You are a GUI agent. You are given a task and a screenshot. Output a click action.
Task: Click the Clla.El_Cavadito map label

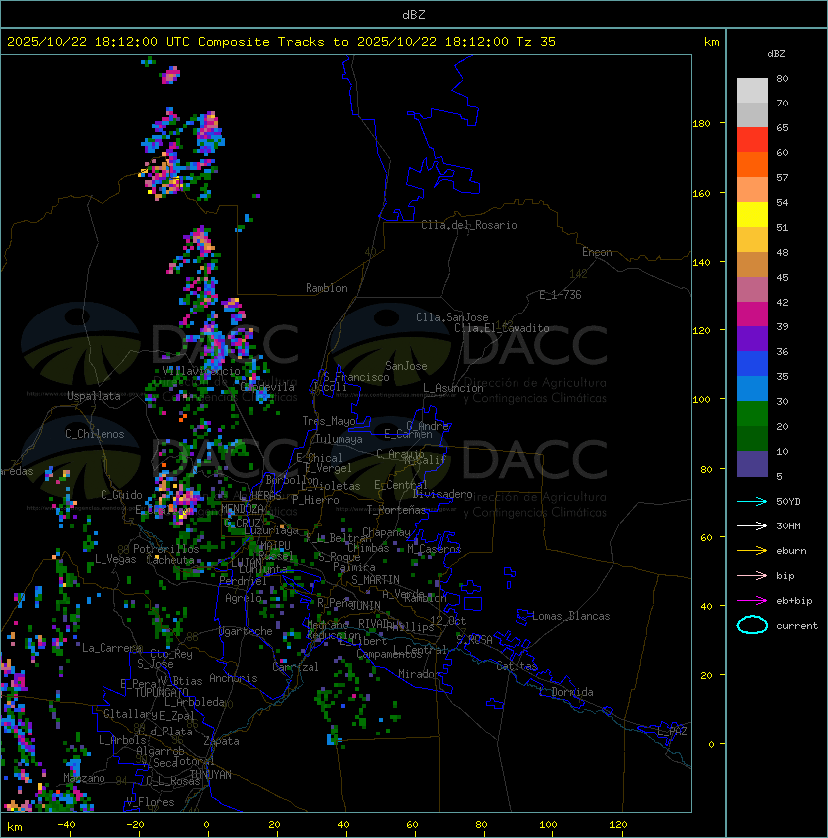tap(502, 328)
